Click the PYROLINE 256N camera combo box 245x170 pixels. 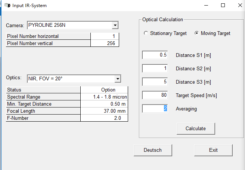click(x=69, y=25)
